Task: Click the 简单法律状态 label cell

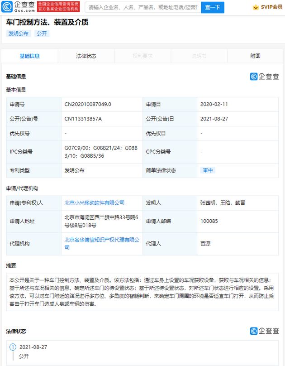Action: click(170, 171)
